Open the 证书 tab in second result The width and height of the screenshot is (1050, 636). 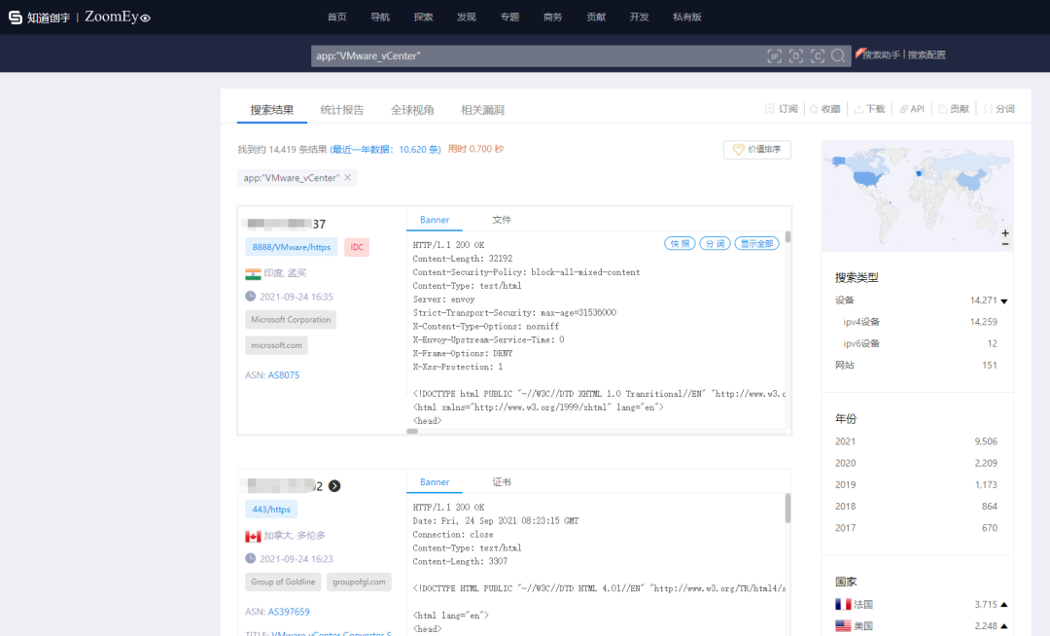click(502, 482)
